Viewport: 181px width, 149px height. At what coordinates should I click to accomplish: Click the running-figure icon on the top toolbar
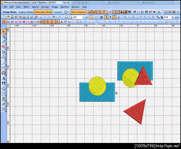(x=159, y=12)
